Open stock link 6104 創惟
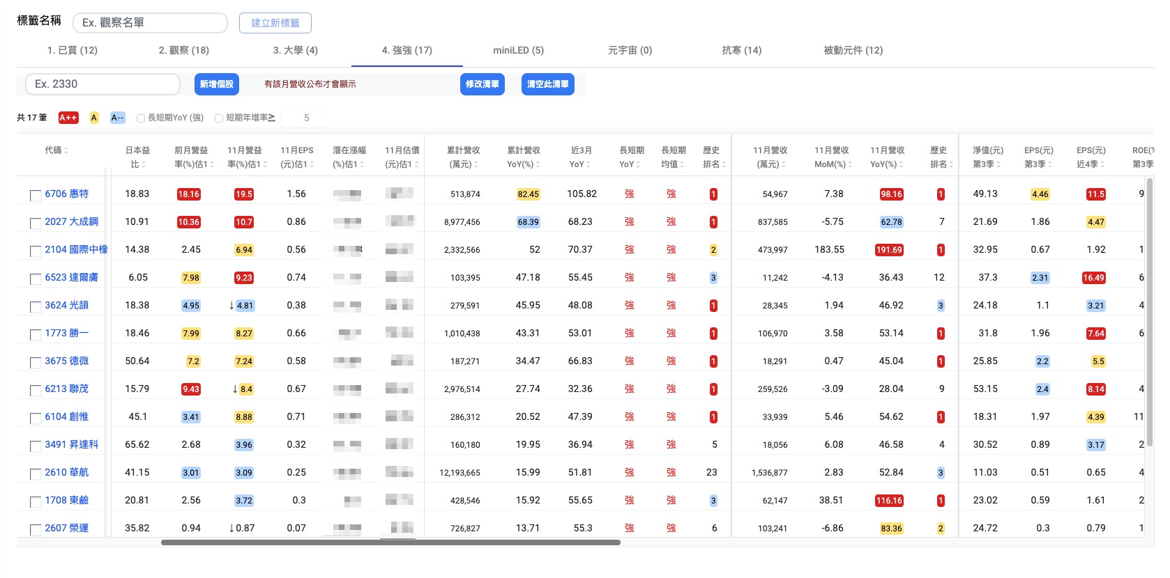This screenshot has height=578, width=1170. [67, 416]
